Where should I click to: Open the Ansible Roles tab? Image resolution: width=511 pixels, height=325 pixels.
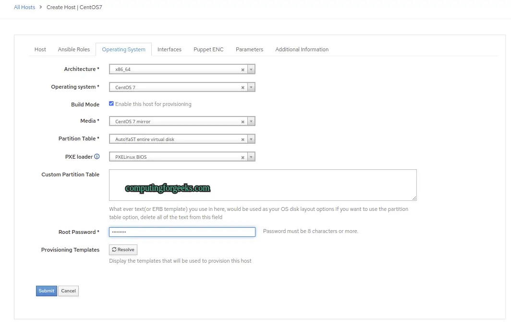74,49
